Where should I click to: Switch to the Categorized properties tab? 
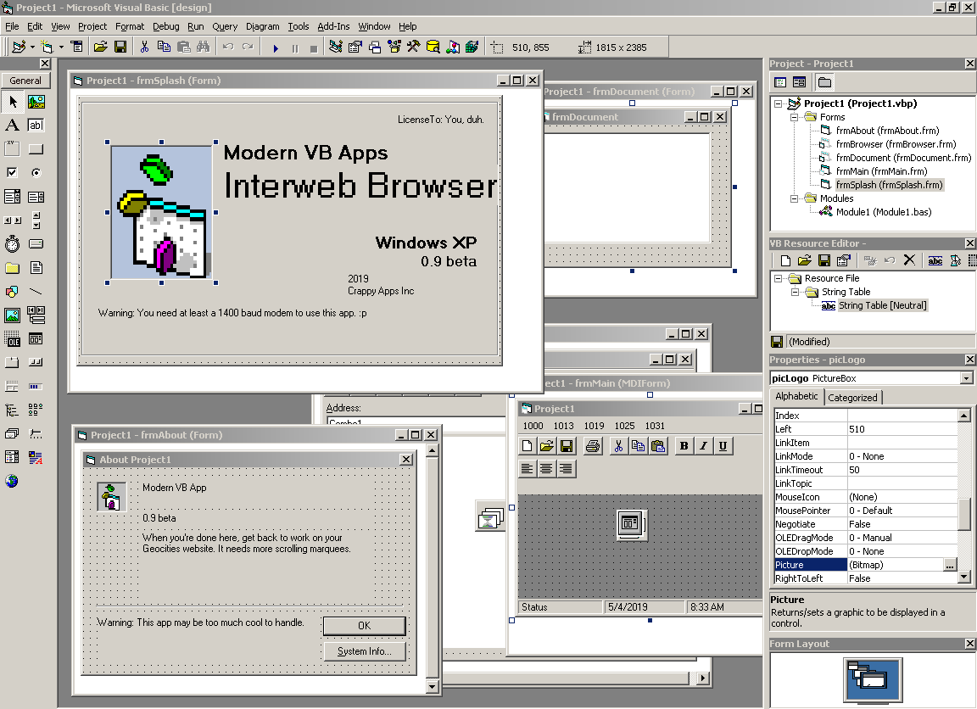point(852,398)
